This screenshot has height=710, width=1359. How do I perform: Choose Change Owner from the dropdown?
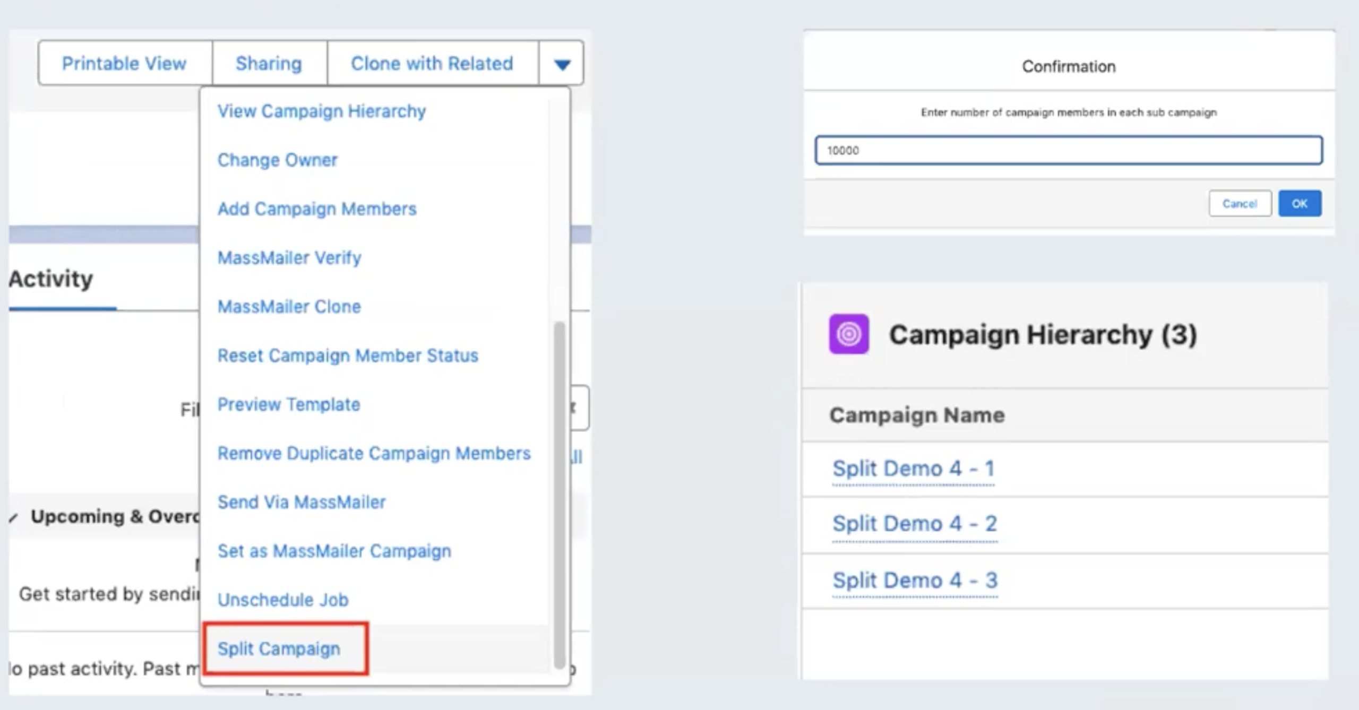[x=278, y=160]
